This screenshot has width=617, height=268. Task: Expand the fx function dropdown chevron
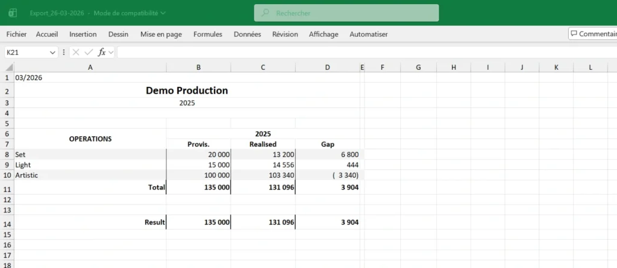[111, 52]
